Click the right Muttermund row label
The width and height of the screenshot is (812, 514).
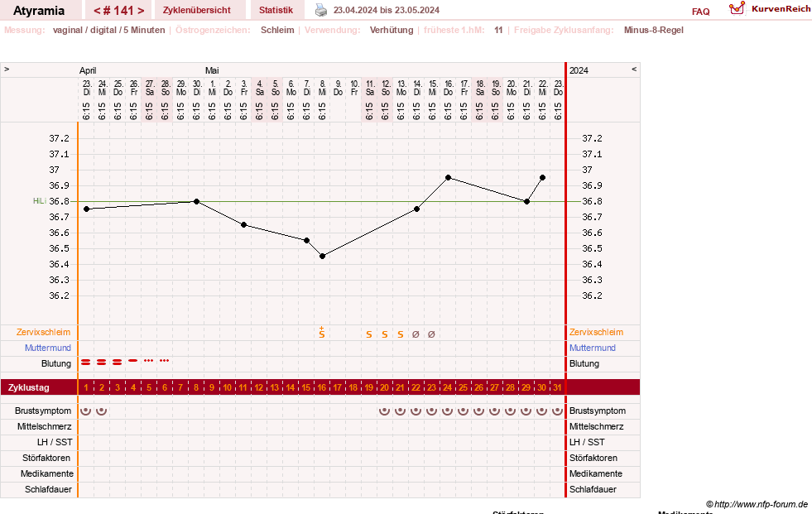[x=593, y=348]
